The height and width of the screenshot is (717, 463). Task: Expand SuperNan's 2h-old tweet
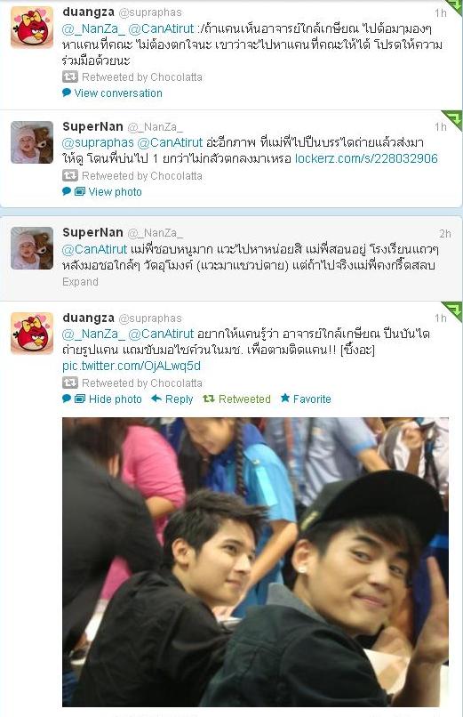(80, 282)
